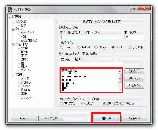158x130 pixels.
Task: Open the キーボード settings category
Action: (28, 33)
